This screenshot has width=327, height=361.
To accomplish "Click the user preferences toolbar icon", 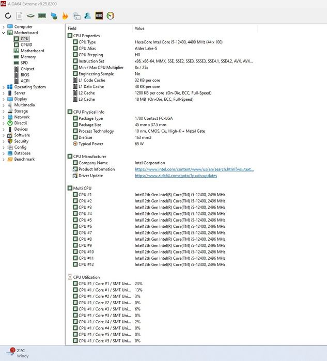I will pos(88,15).
